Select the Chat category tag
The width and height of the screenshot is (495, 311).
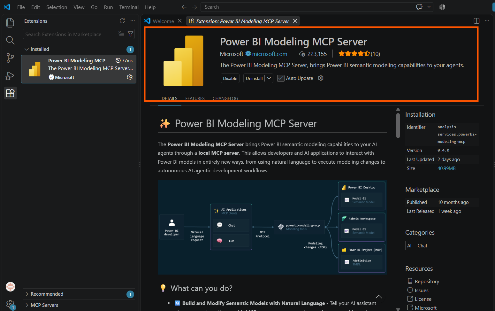pos(423,245)
